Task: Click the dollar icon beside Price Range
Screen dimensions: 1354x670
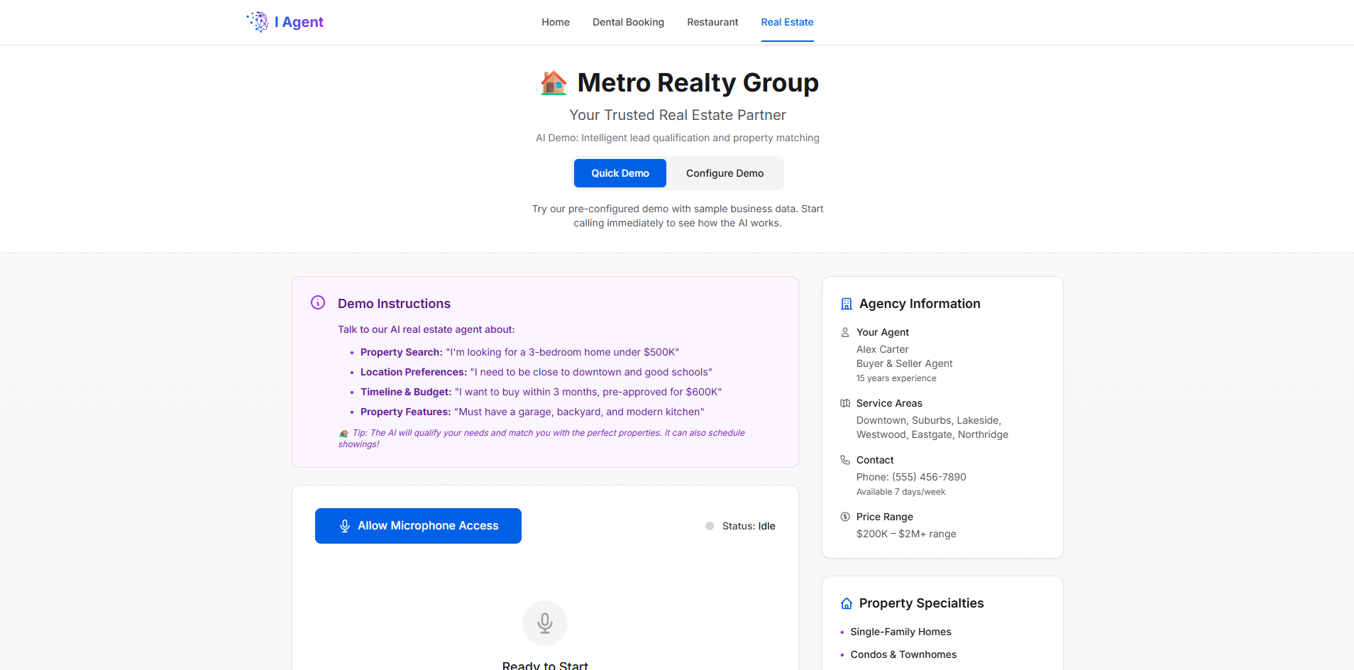Action: tap(844, 517)
